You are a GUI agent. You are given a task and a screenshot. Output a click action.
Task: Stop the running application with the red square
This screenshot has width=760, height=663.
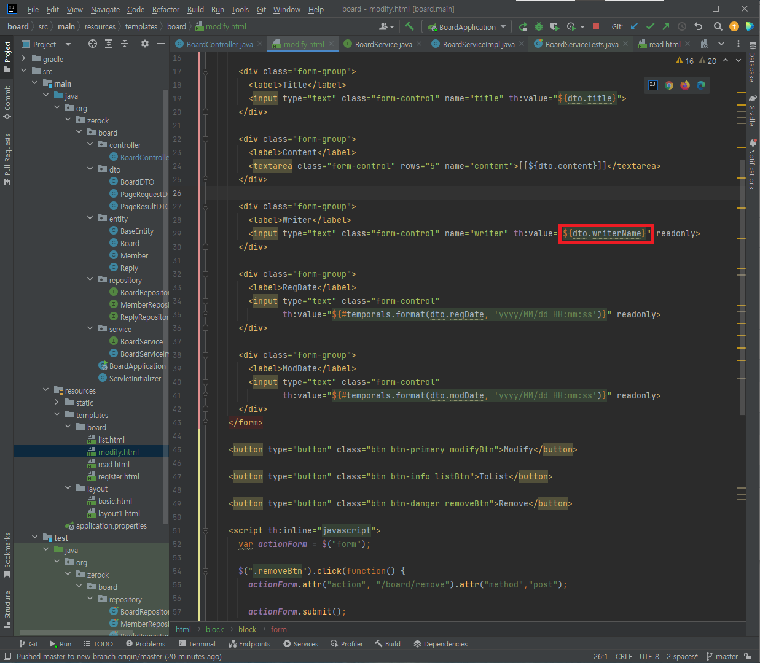pyautogui.click(x=595, y=26)
